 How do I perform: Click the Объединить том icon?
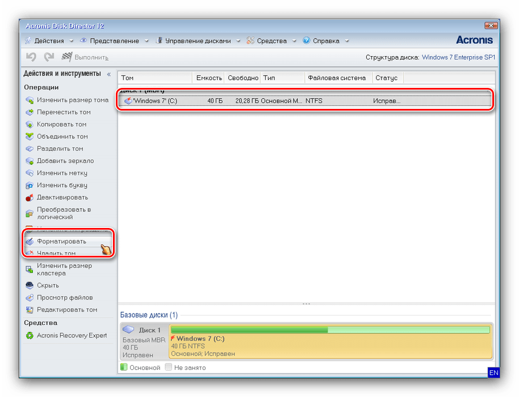point(30,136)
